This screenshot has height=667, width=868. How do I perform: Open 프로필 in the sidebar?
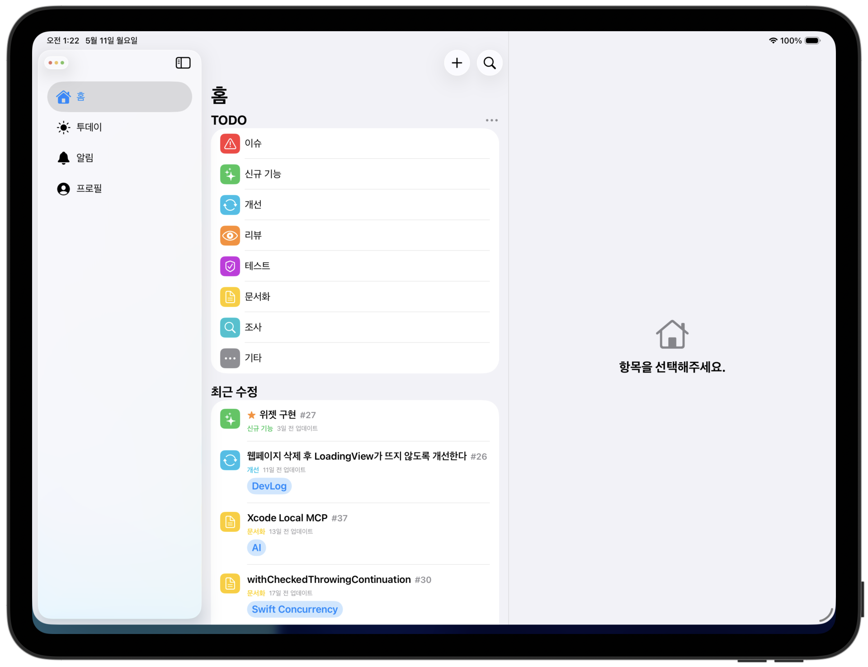pos(120,189)
